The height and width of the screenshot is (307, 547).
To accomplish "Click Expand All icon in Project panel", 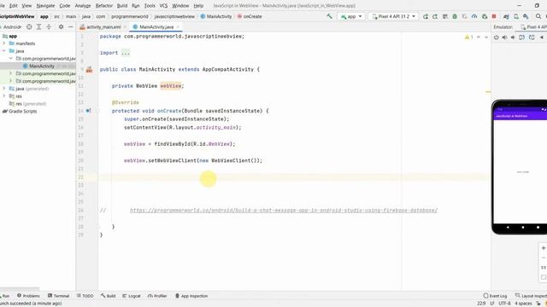I will pyautogui.click(x=39, y=26).
